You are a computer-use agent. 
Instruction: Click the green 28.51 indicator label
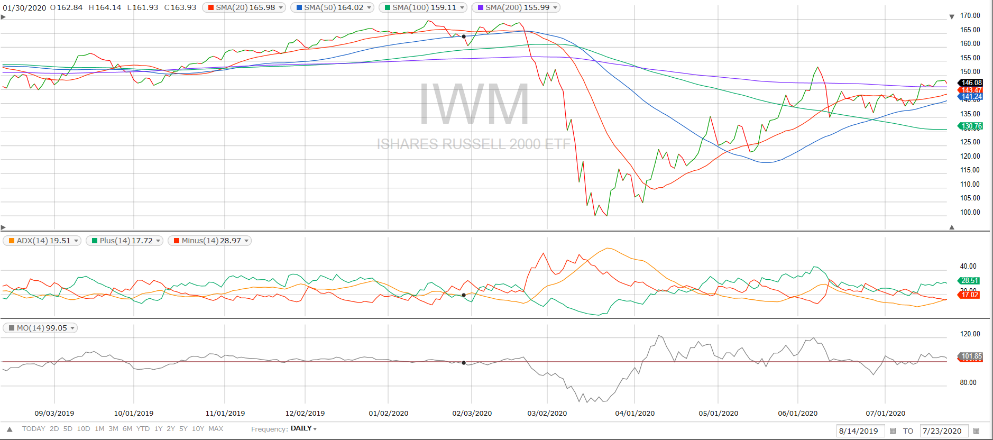[969, 281]
